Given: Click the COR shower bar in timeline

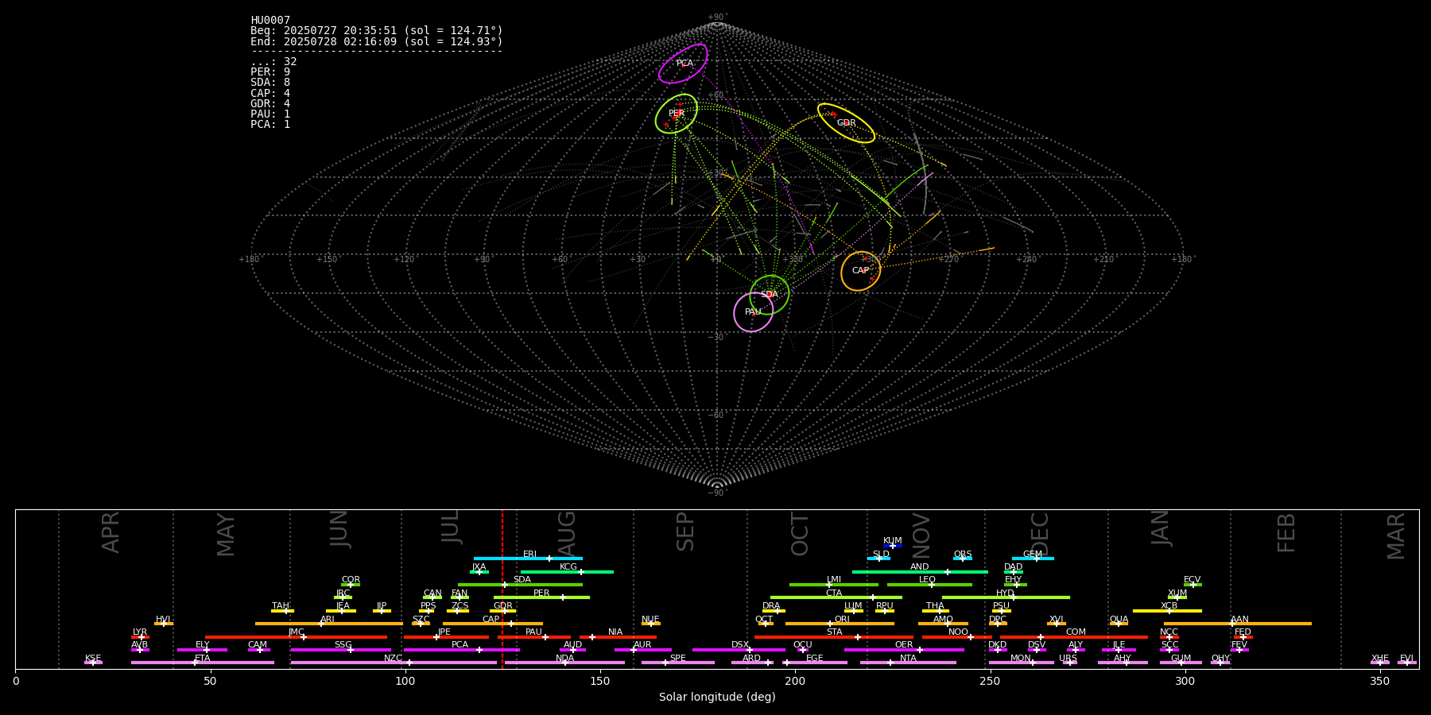Looking at the screenshot, I should tap(351, 585).
